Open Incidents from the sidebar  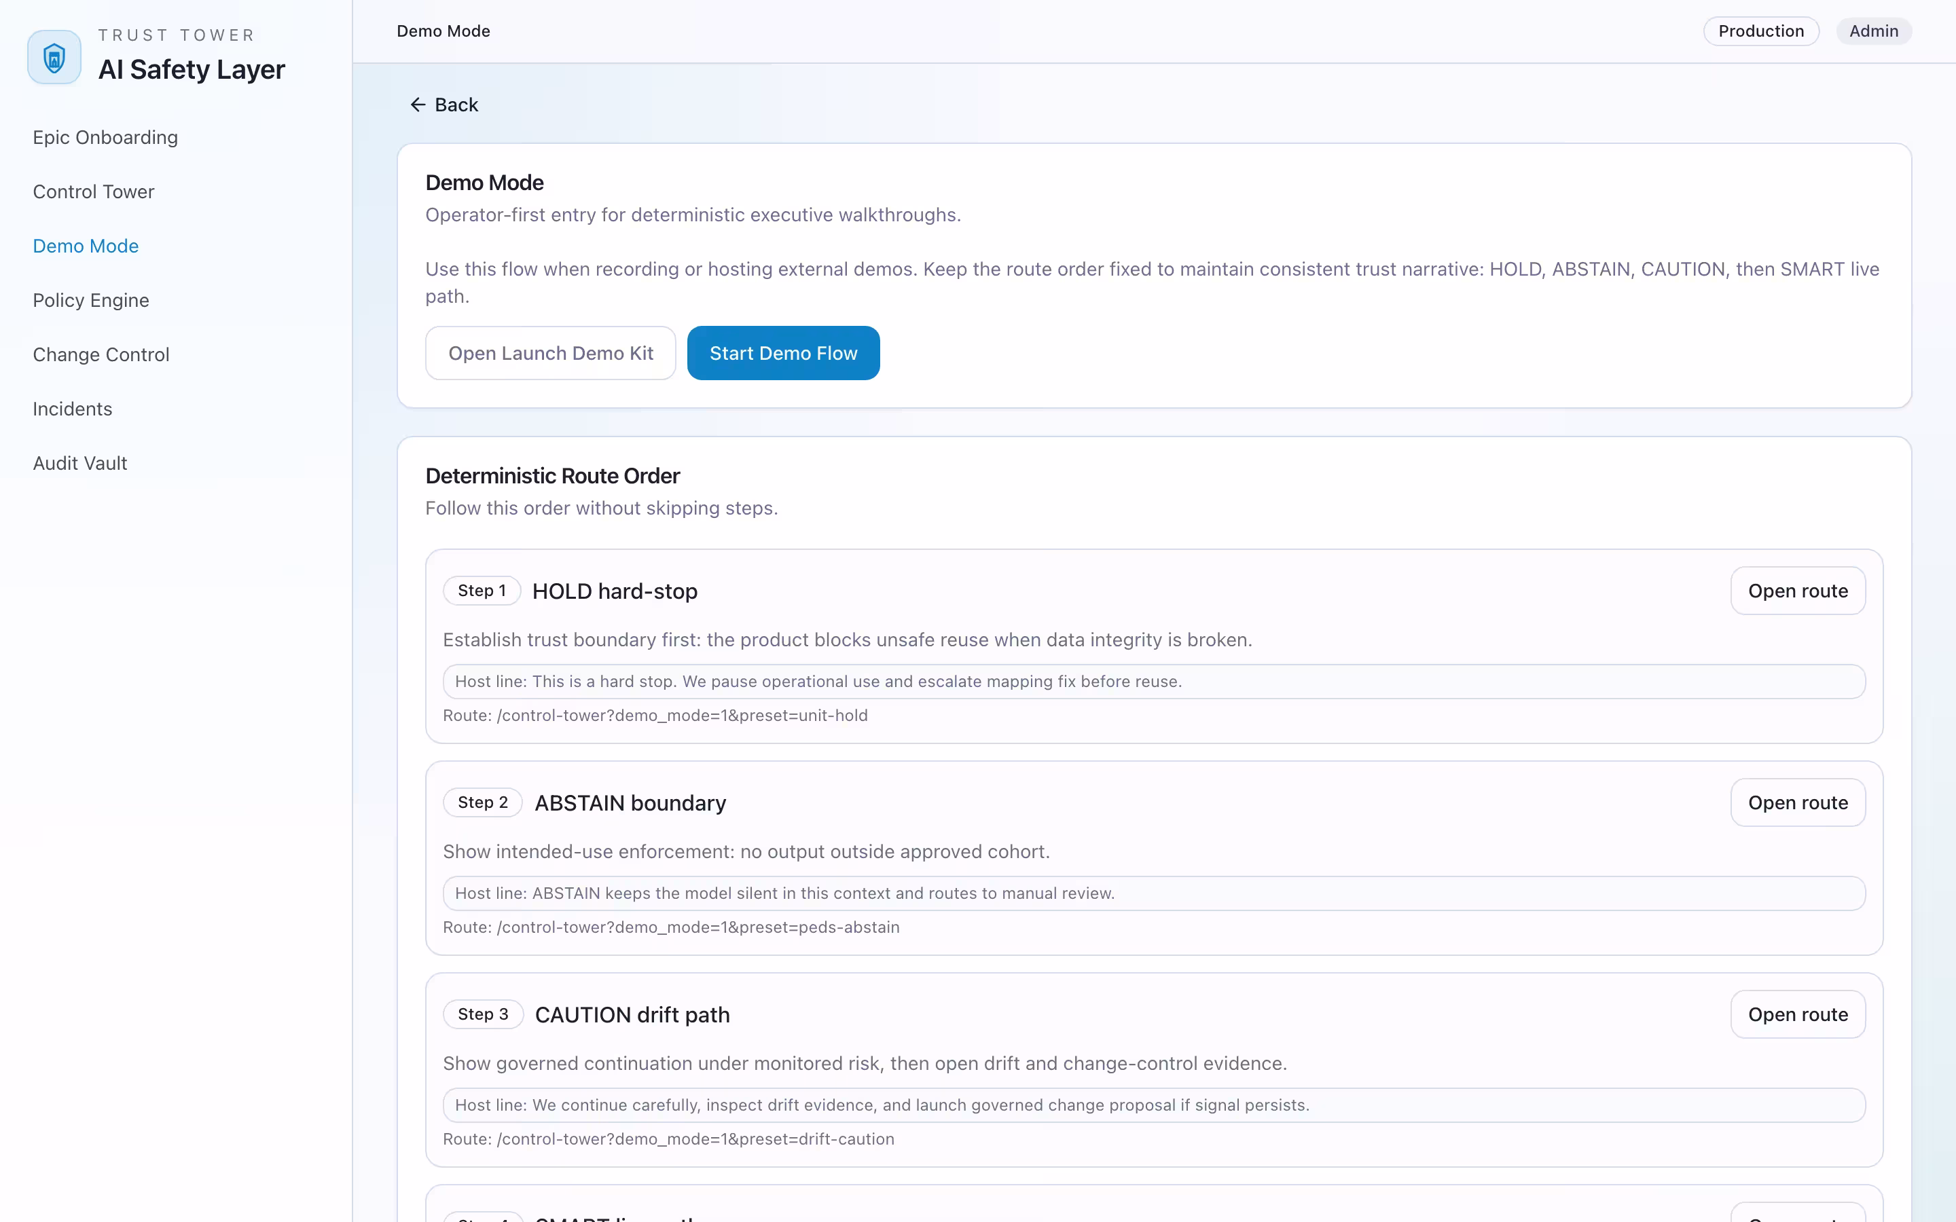(x=72, y=409)
